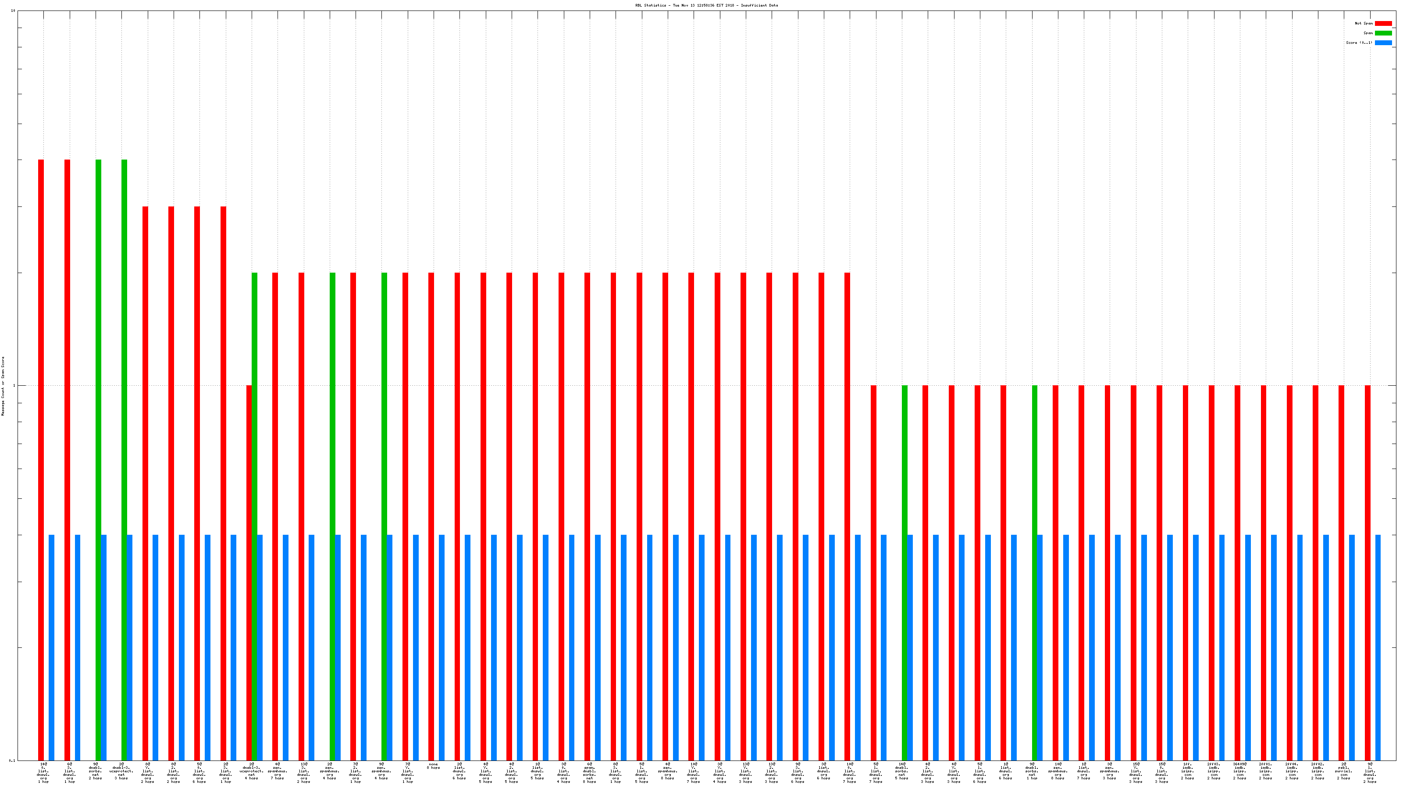Screen dimensions: 1403x789
Task: Click the RBL Statistics chart title
Action: point(706,5)
